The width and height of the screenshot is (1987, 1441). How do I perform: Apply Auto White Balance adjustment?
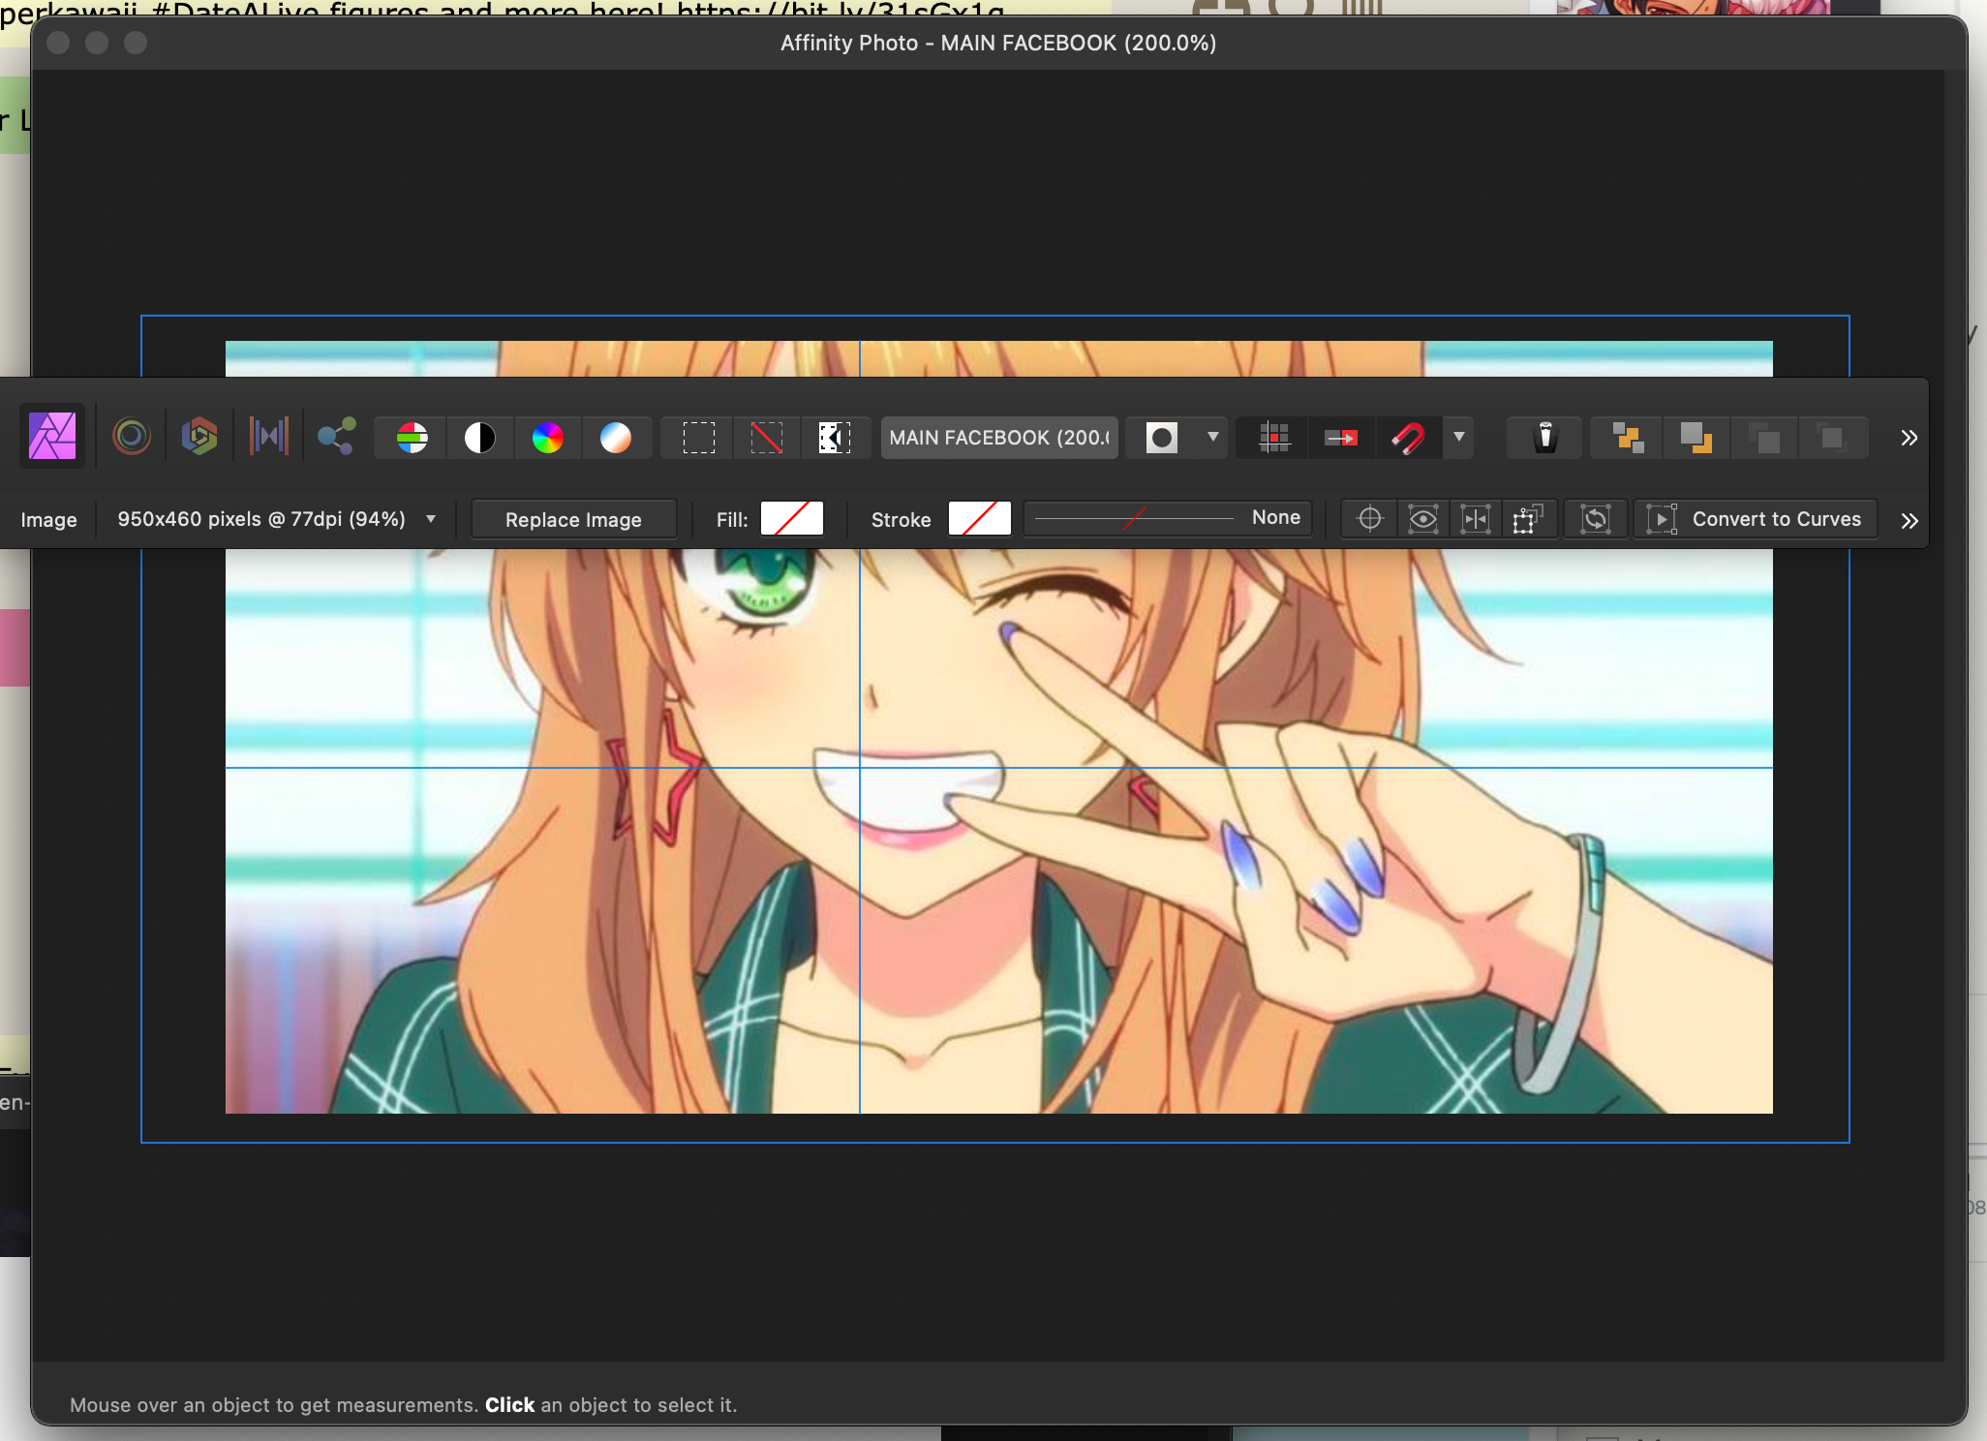[616, 438]
